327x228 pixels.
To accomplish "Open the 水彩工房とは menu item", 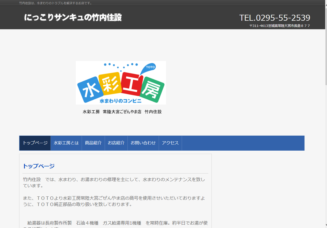I will click(66, 143).
